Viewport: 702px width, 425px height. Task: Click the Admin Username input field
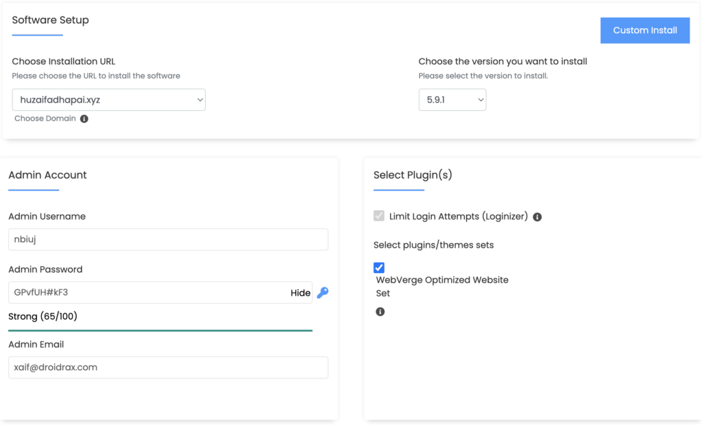168,240
